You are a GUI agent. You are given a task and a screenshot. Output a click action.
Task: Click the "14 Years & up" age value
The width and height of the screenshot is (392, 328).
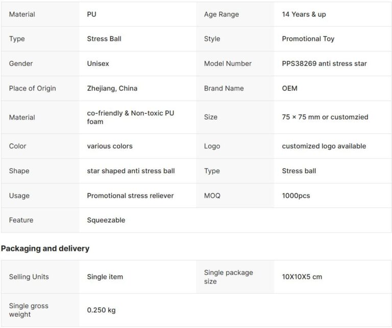point(304,14)
